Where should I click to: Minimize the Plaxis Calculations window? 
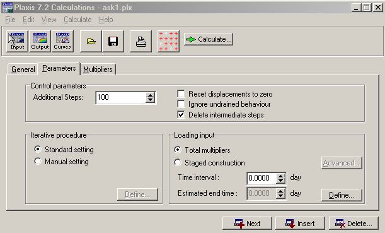(x=356, y=8)
